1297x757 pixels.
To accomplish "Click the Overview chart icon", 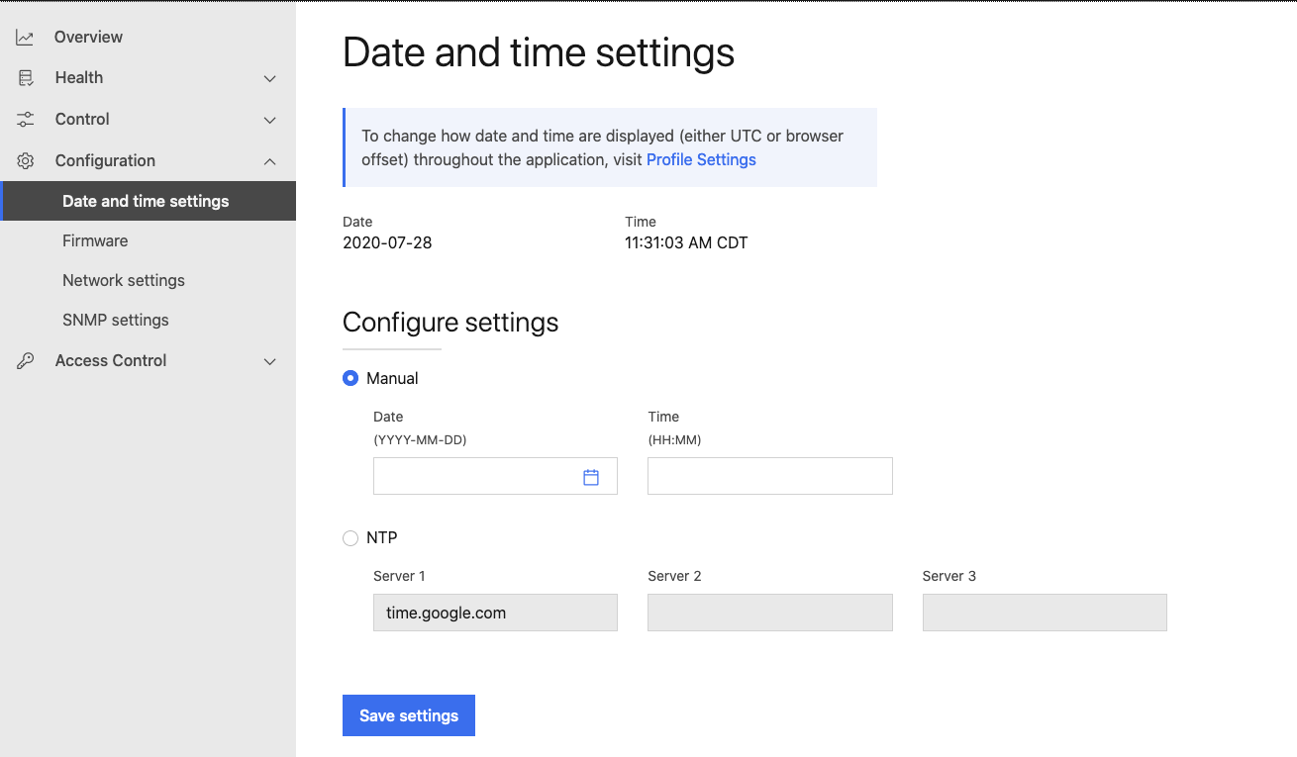I will coord(25,36).
